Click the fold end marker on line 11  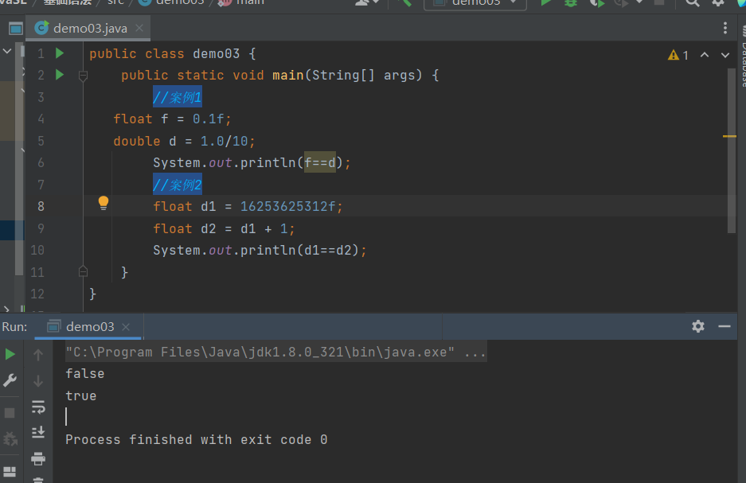pyautogui.click(x=83, y=271)
